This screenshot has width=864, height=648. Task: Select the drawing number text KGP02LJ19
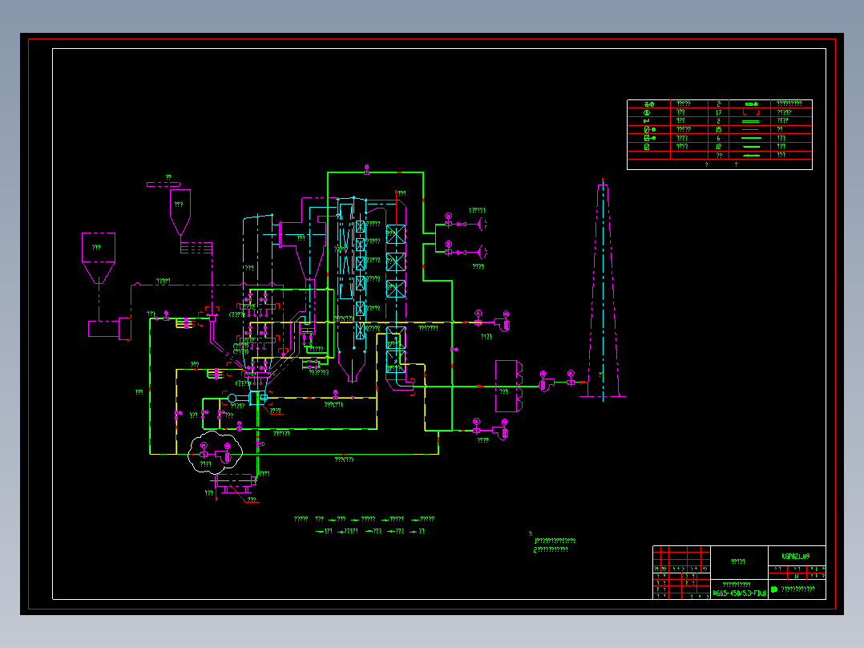pos(796,557)
